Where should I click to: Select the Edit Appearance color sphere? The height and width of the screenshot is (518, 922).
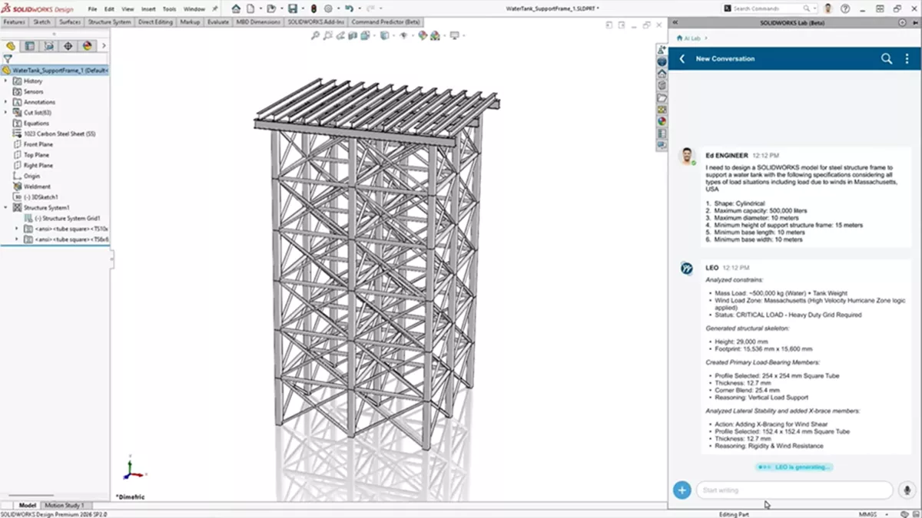(x=422, y=35)
